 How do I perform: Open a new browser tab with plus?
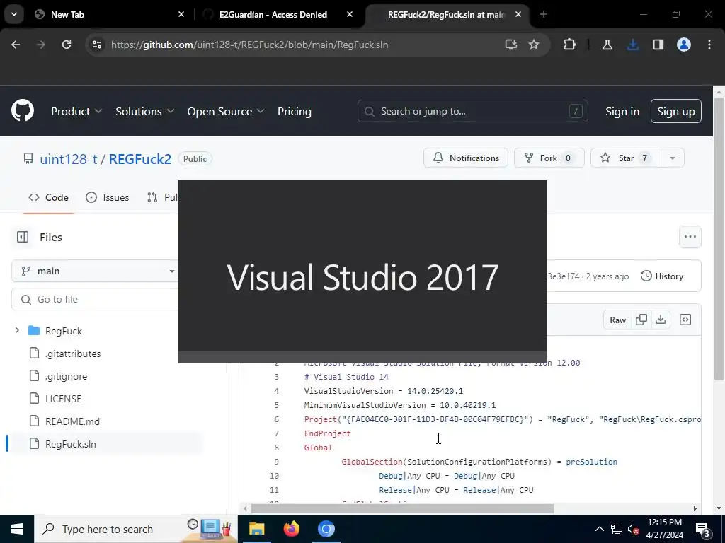(x=544, y=14)
